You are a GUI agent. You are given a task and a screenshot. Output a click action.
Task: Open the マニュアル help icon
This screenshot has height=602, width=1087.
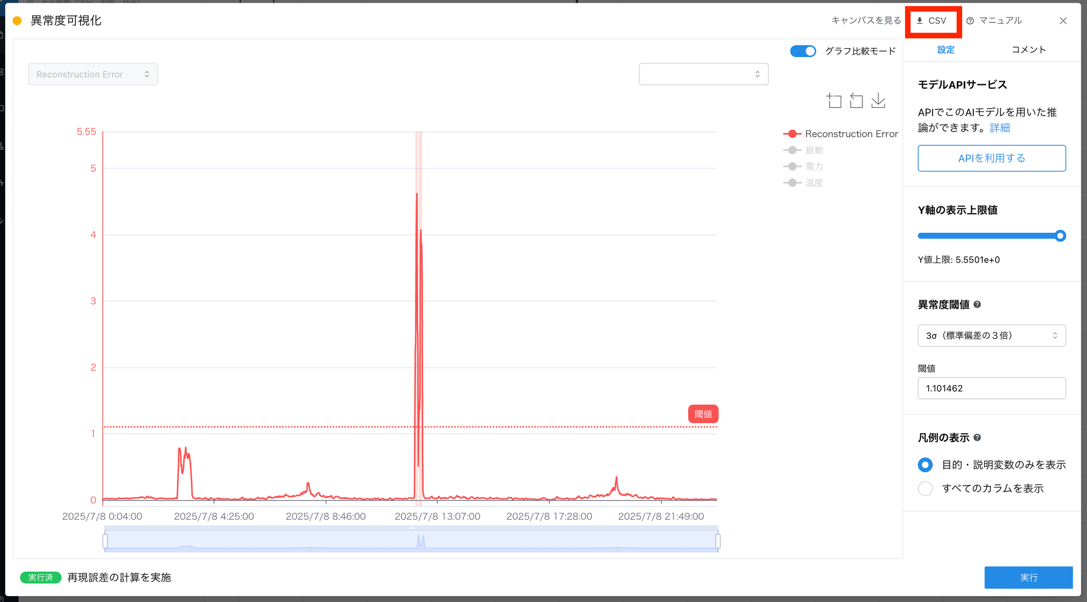pyautogui.click(x=970, y=21)
